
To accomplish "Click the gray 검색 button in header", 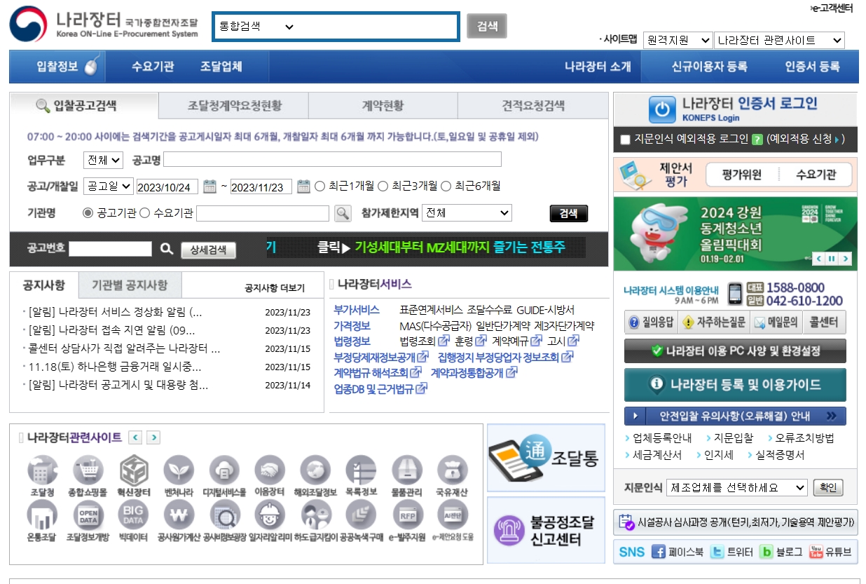I will (x=487, y=27).
